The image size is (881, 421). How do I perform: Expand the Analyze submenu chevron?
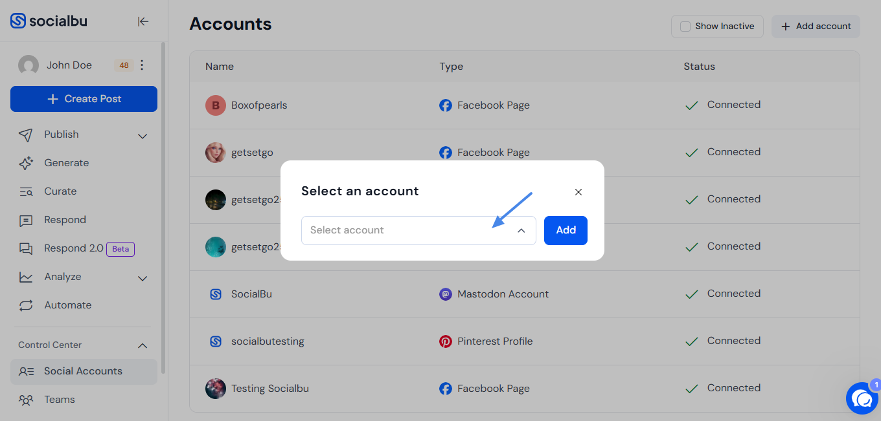(143, 277)
